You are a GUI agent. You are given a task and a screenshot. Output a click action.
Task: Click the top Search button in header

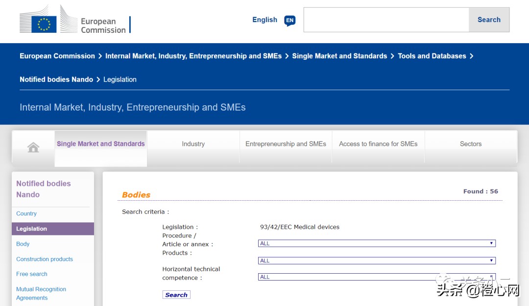(489, 20)
